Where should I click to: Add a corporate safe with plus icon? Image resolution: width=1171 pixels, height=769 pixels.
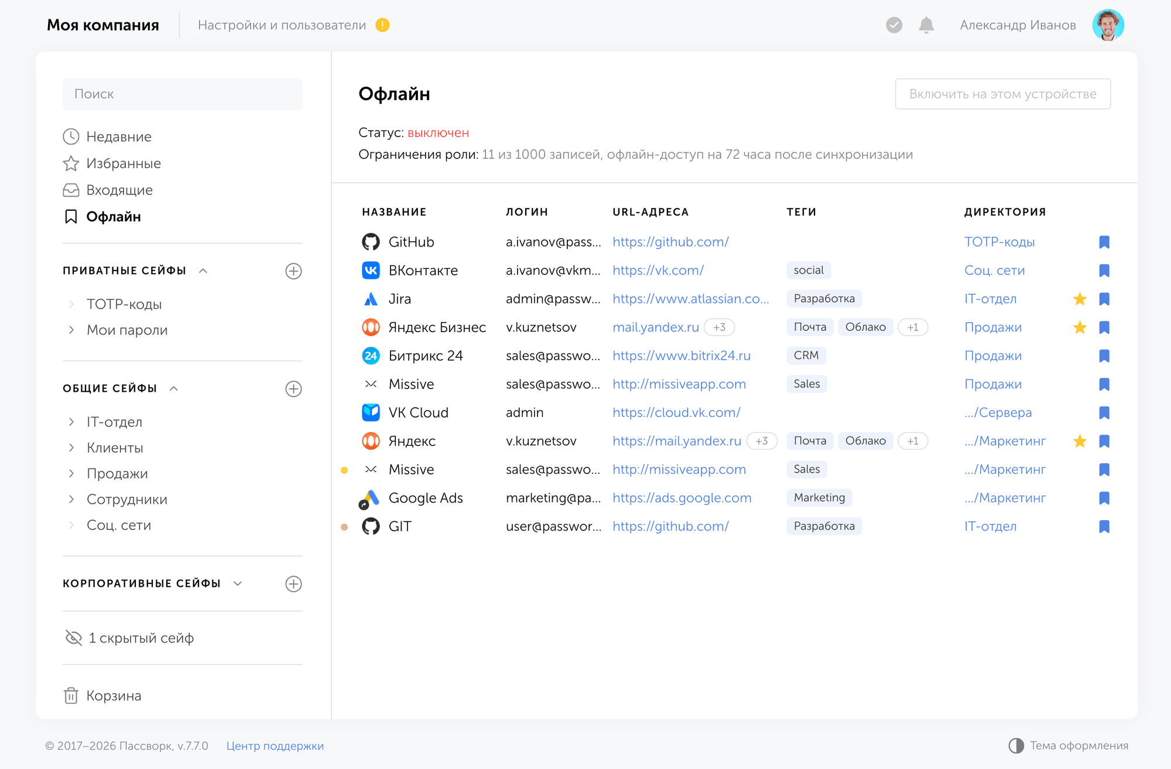coord(293,584)
